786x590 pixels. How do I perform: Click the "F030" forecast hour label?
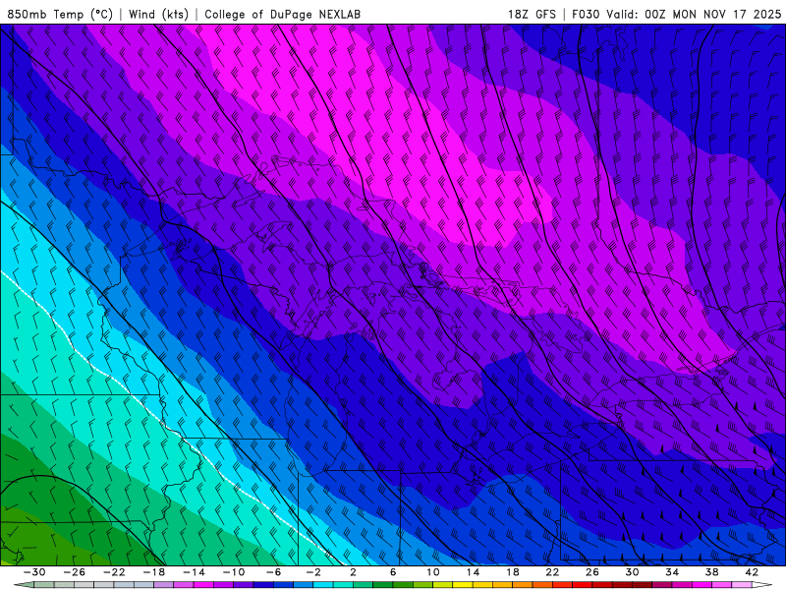click(586, 15)
